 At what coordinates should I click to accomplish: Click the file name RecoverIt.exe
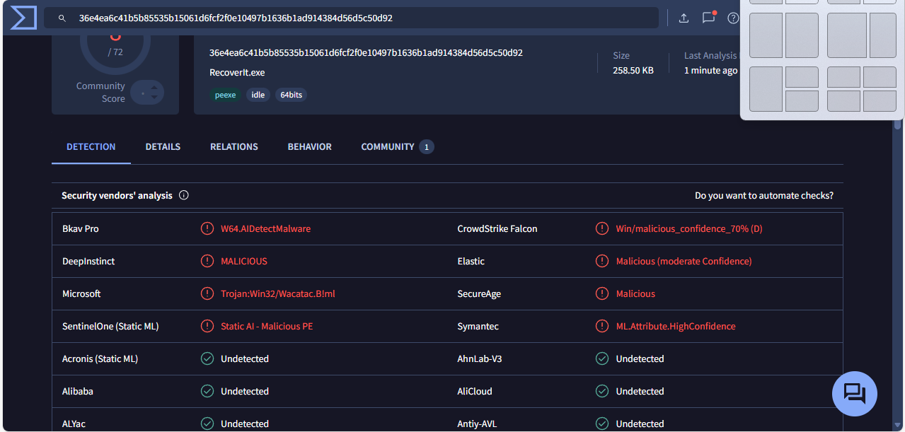click(x=237, y=73)
